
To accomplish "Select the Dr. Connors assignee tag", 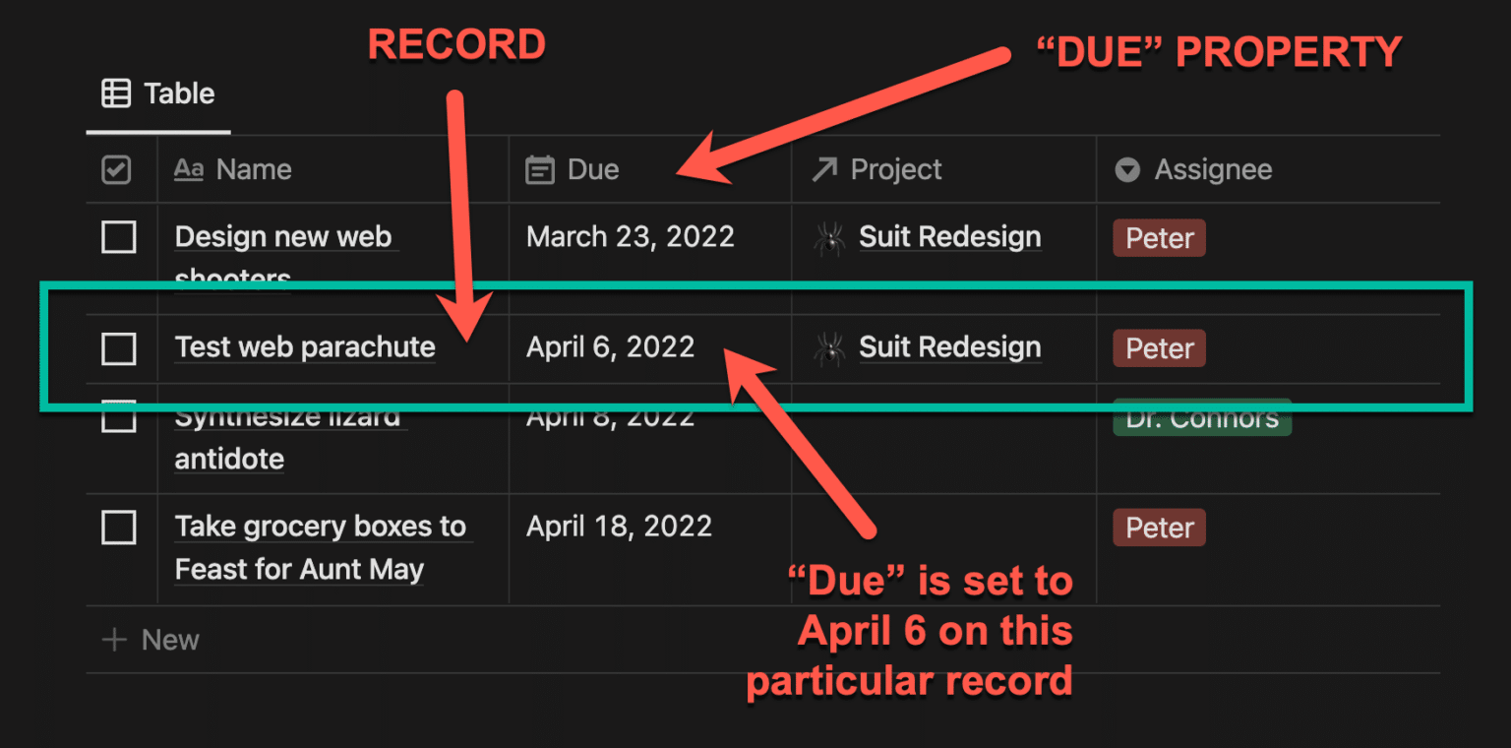I will pos(1201,417).
